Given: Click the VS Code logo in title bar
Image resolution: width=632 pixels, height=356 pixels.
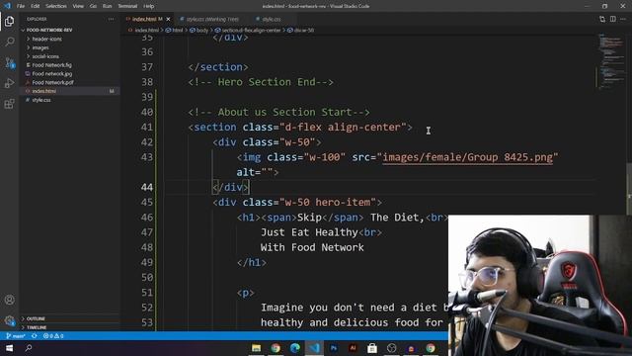Looking at the screenshot, I should pos(7,6).
